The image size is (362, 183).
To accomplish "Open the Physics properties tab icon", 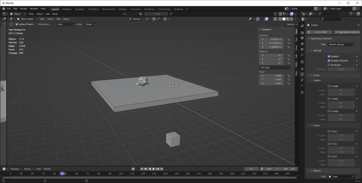I will pos(302,74).
